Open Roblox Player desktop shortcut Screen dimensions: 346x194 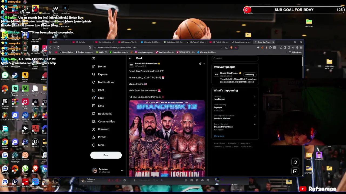tap(15, 116)
